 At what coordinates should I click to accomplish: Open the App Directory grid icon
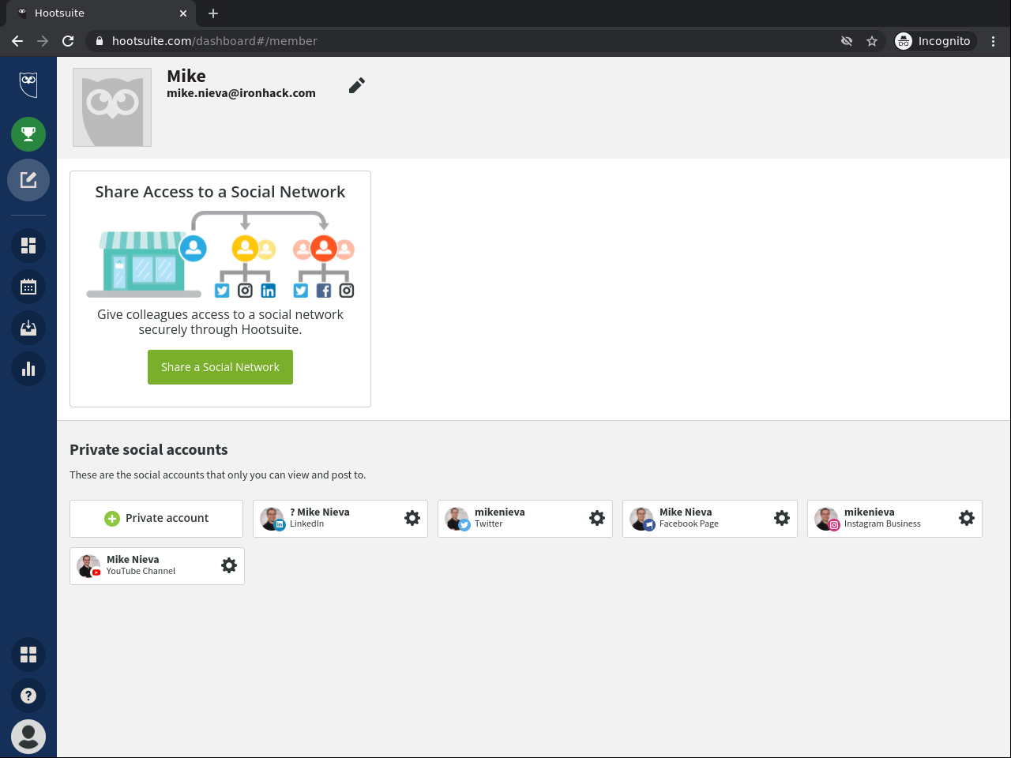(x=28, y=655)
